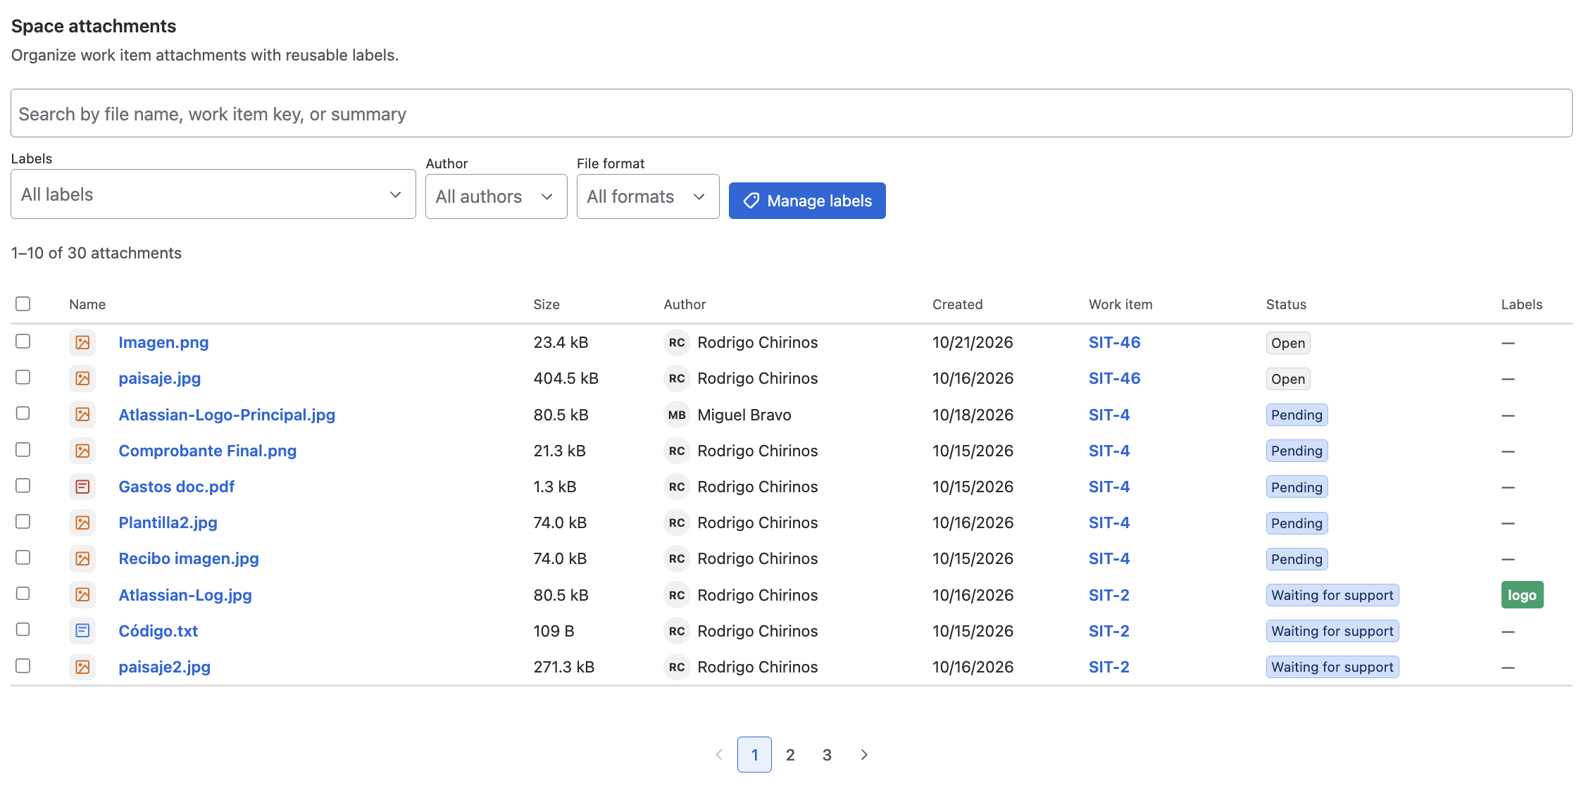
Task: Open the Recibo imagen.jpg file link
Action: pyautogui.click(x=189, y=558)
